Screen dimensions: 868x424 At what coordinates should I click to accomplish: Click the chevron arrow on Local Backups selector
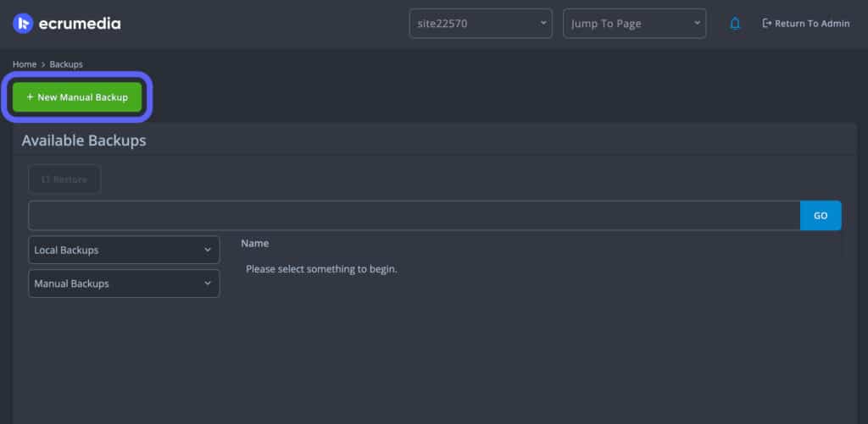coord(208,251)
